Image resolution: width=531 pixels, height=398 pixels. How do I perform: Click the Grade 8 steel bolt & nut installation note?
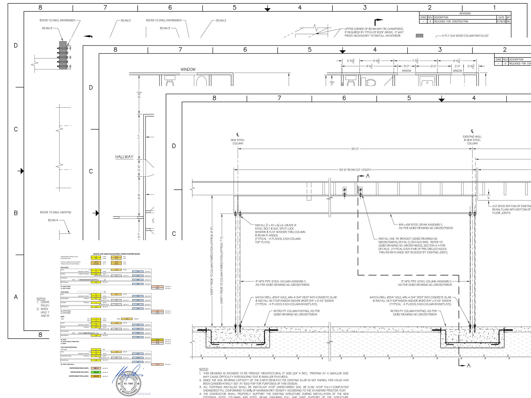tap(280, 234)
